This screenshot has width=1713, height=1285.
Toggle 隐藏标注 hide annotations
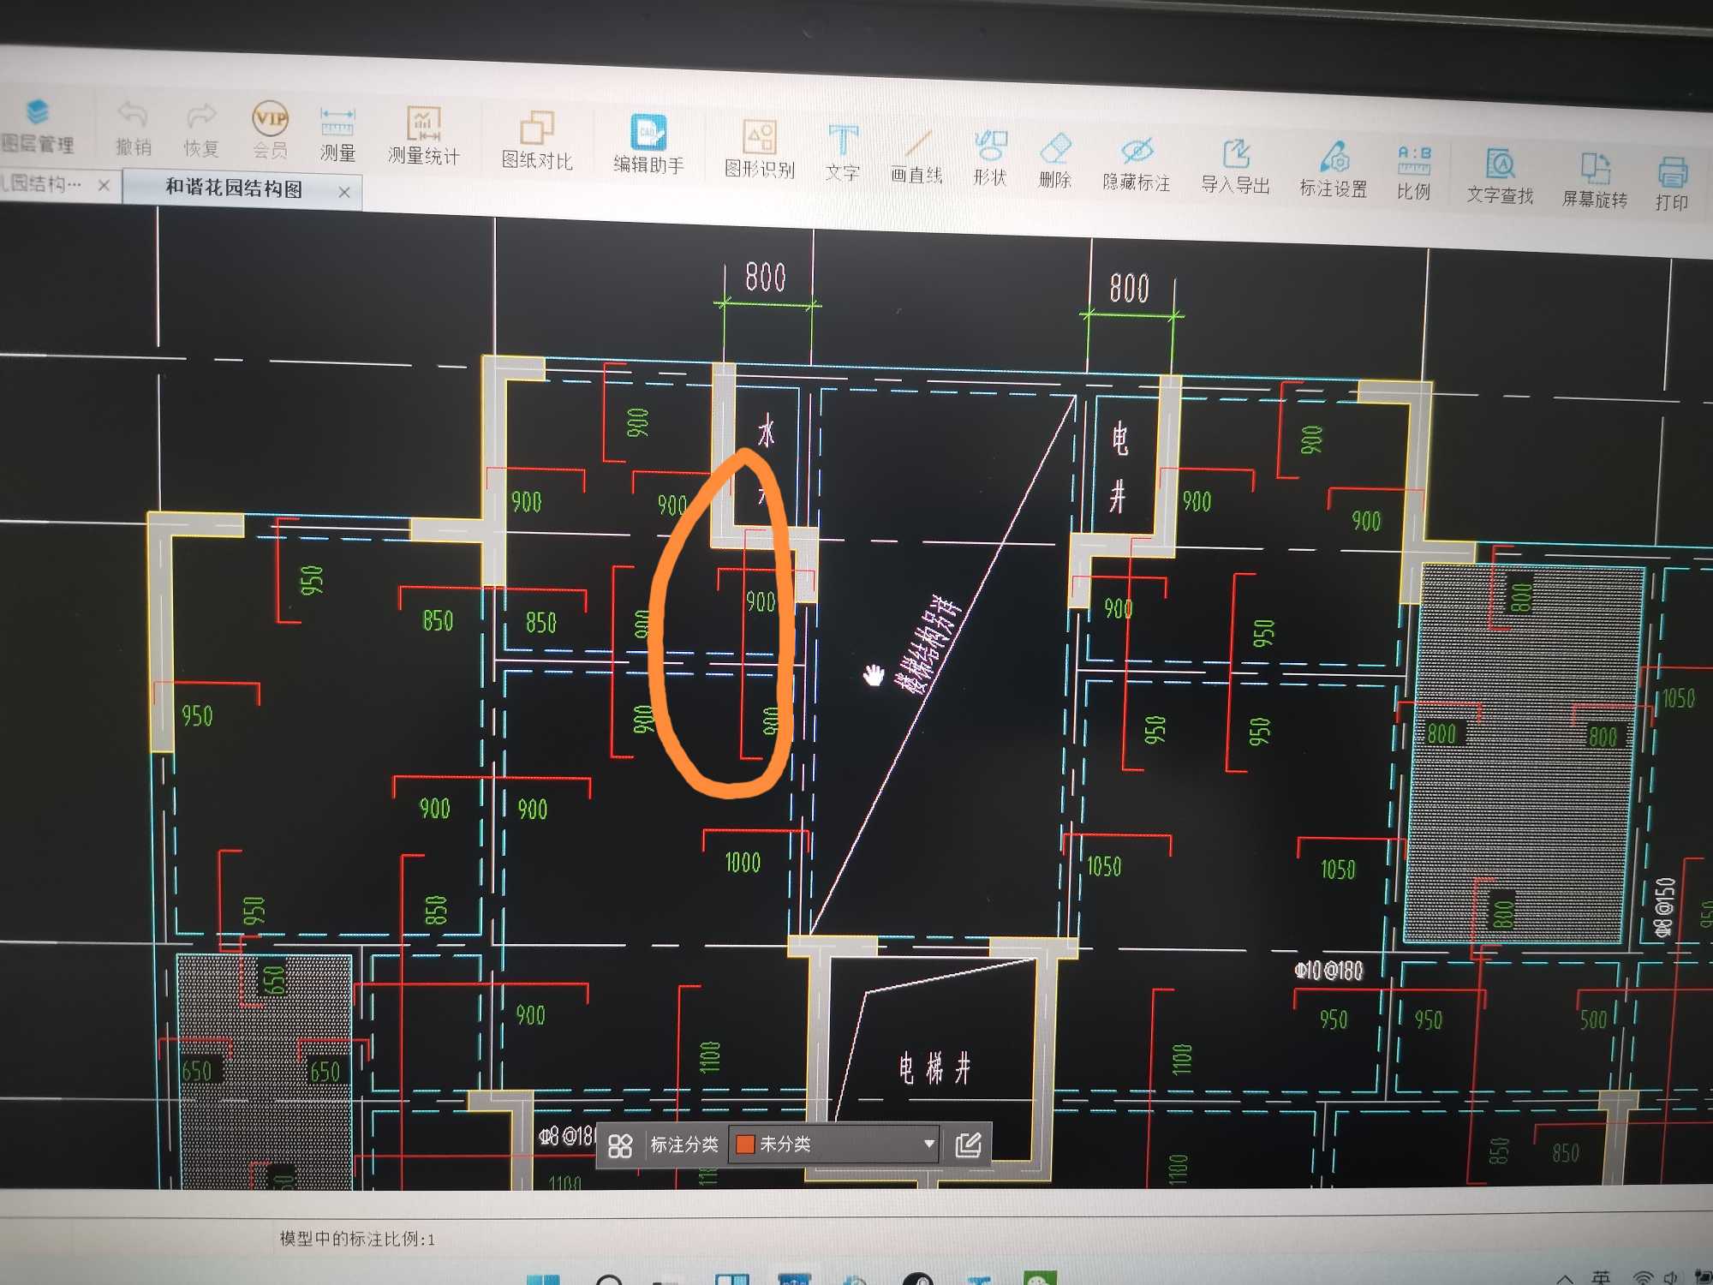point(1137,164)
